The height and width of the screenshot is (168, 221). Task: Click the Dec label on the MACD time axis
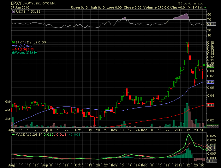(144, 165)
